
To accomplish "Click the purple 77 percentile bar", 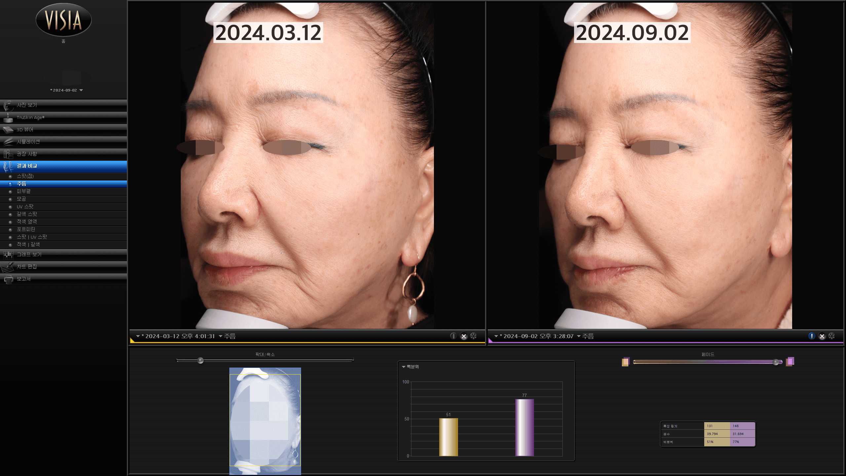I will pos(524,428).
